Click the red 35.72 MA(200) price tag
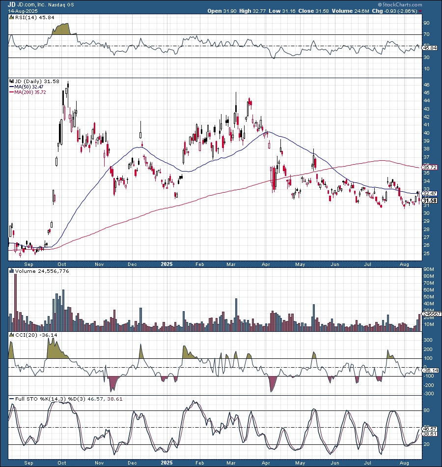This screenshot has height=467, width=442. point(428,167)
